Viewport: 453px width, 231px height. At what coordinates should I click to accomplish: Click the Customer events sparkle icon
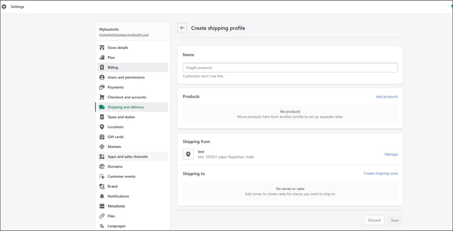point(102,176)
